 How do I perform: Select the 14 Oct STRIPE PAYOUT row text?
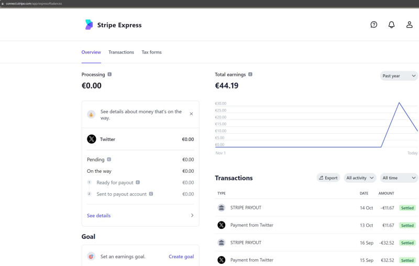pyautogui.click(x=246, y=207)
